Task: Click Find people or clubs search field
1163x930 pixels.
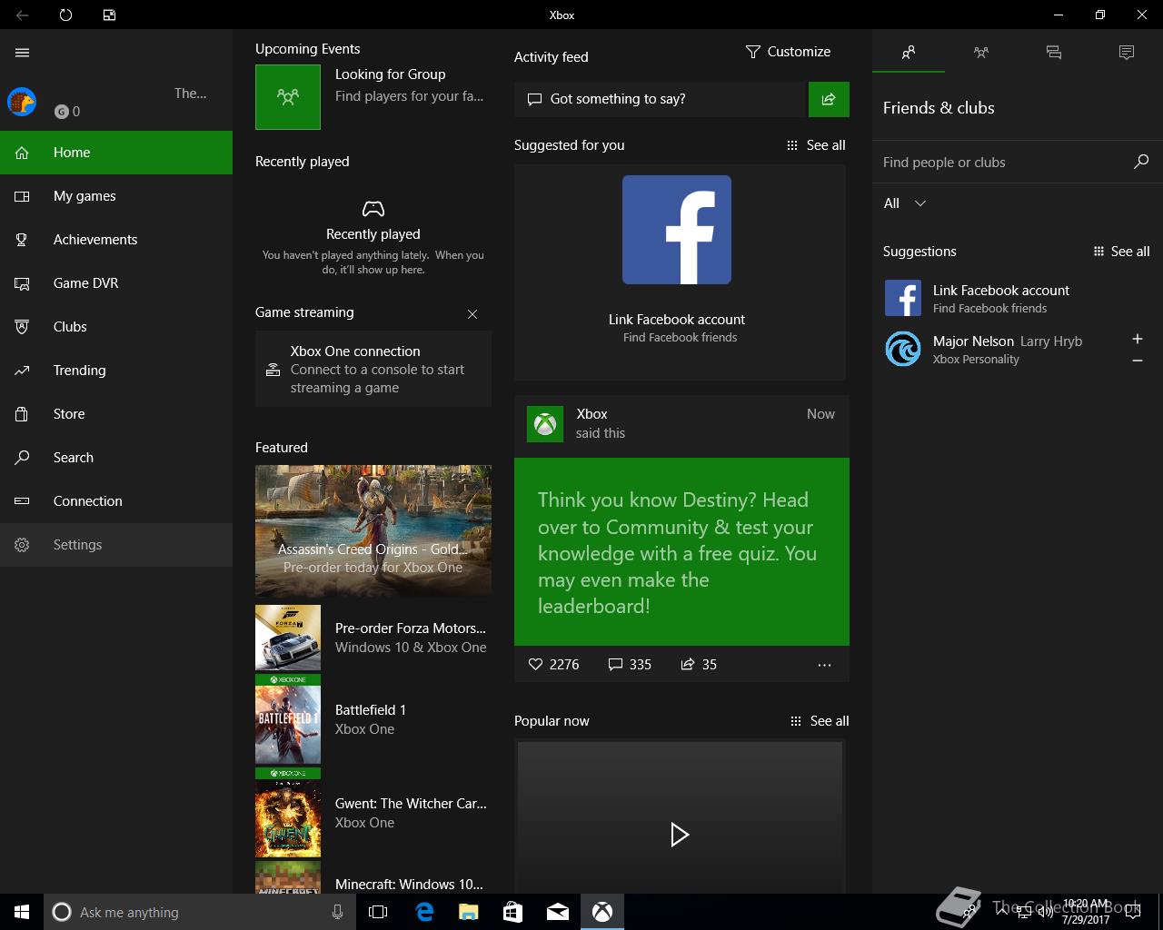Action: [x=999, y=163]
